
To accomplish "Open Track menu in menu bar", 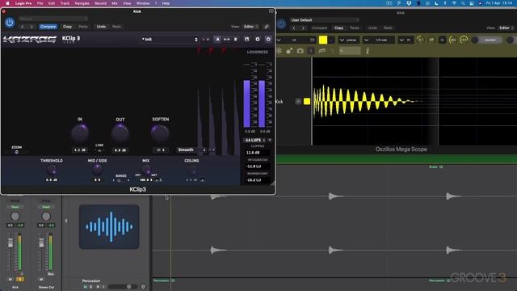I will tap(65, 3).
